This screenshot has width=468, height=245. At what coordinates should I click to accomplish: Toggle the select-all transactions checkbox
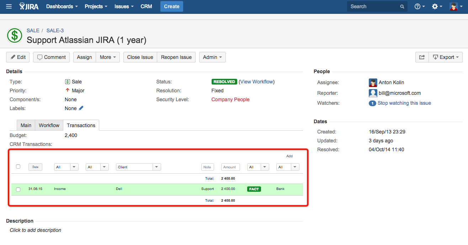(x=18, y=167)
